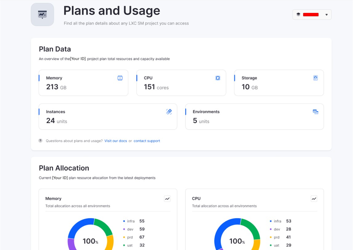Click the Environments icon
The height and width of the screenshot is (250, 353).
[315, 112]
